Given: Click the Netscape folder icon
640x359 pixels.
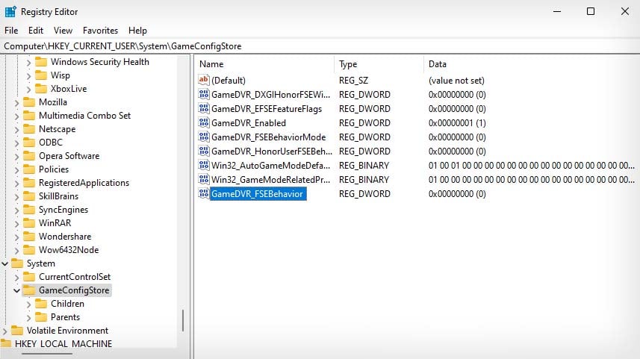Looking at the screenshot, I should pos(29,129).
